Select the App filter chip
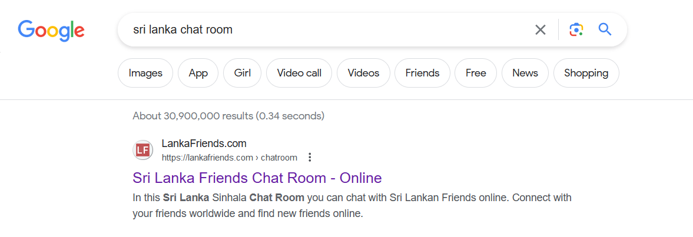 coord(198,73)
